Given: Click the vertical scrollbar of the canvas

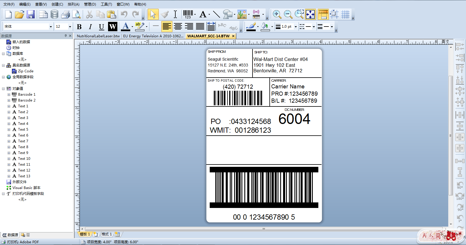Looking at the screenshot, I should click(451, 136).
